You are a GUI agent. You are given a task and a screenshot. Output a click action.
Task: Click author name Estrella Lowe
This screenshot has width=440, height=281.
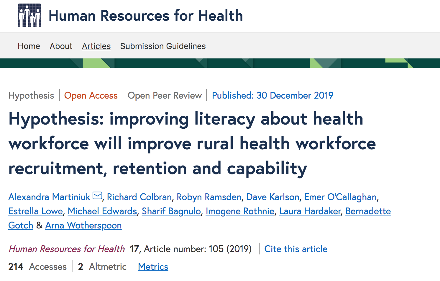(35, 211)
